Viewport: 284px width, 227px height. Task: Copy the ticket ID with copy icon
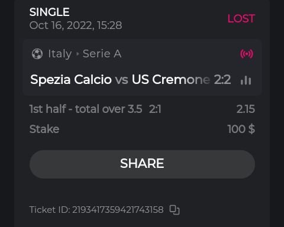click(x=175, y=210)
